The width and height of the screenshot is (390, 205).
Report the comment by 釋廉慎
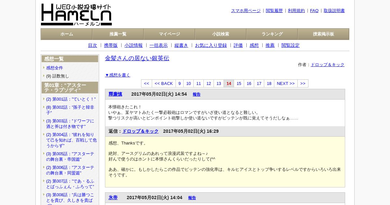(x=197, y=94)
